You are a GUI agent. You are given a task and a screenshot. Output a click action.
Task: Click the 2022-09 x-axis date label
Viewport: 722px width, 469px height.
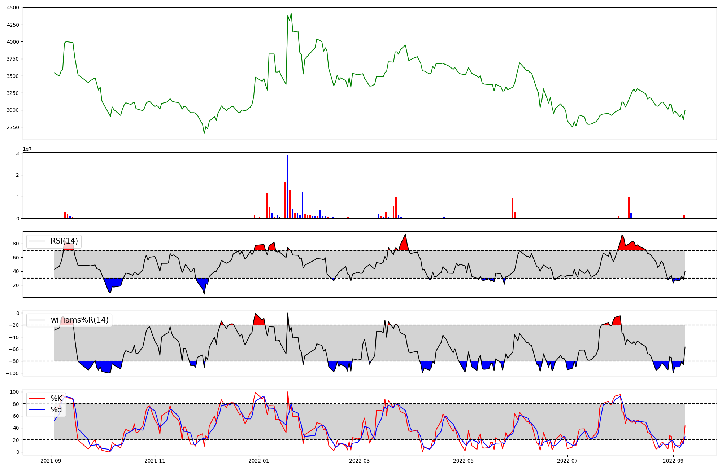(x=673, y=461)
